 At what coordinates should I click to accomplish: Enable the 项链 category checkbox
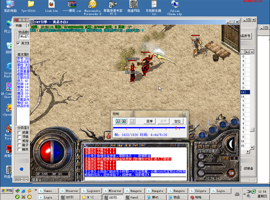[19, 137]
